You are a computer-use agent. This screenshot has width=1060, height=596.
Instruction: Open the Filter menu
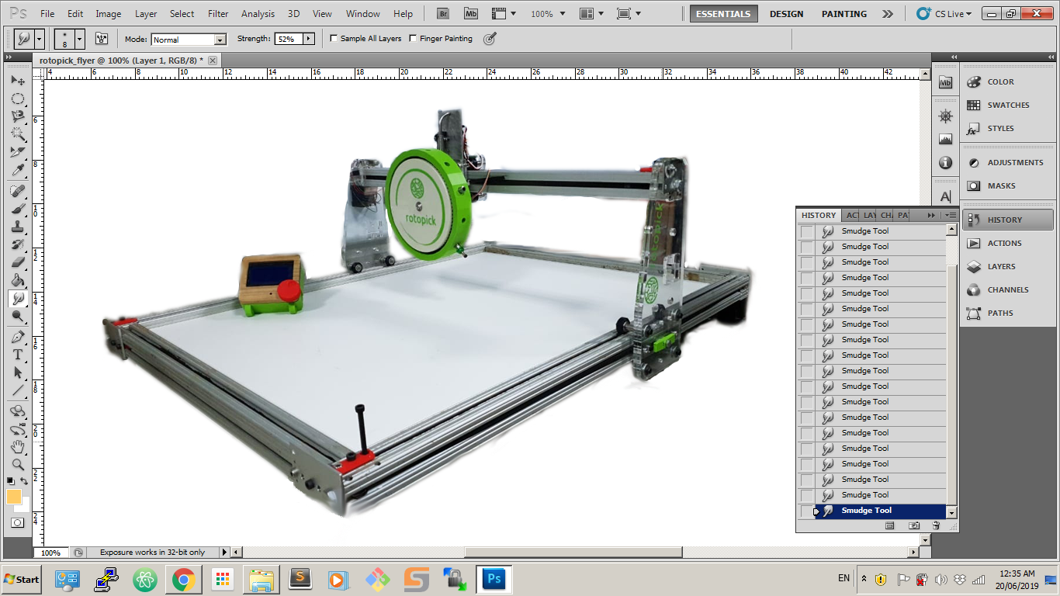[x=218, y=14]
